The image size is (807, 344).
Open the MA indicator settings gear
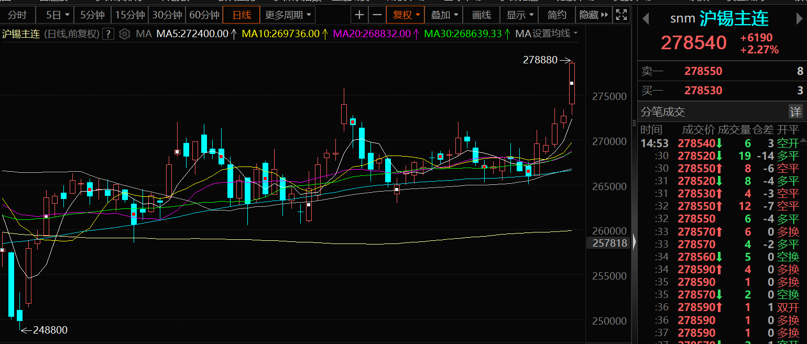coord(124,34)
